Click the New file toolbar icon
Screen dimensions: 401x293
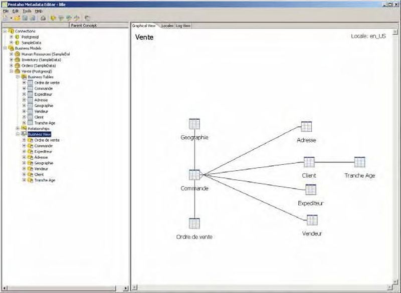6,18
